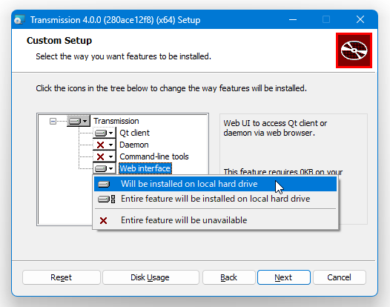Open the Web interface feature dropdown
This screenshot has height=307, width=390.
pyautogui.click(x=105, y=168)
